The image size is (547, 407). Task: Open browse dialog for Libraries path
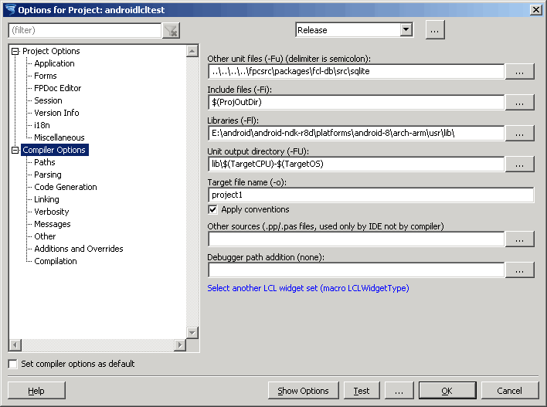pyautogui.click(x=520, y=133)
